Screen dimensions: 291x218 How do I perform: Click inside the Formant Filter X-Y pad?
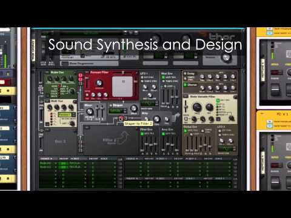(x=122, y=87)
